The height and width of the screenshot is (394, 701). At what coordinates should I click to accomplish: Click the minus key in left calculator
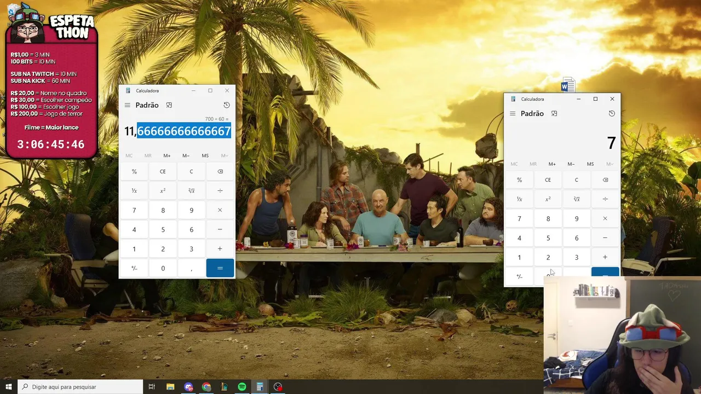(220, 229)
